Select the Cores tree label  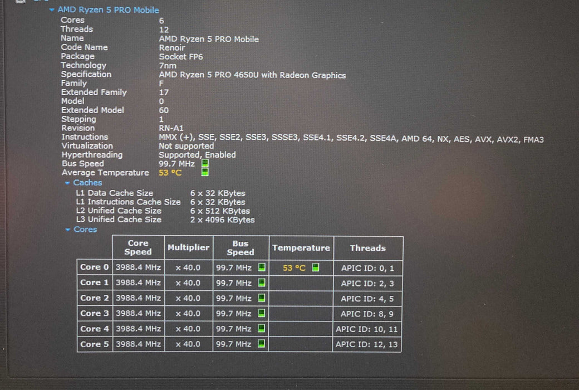85,230
